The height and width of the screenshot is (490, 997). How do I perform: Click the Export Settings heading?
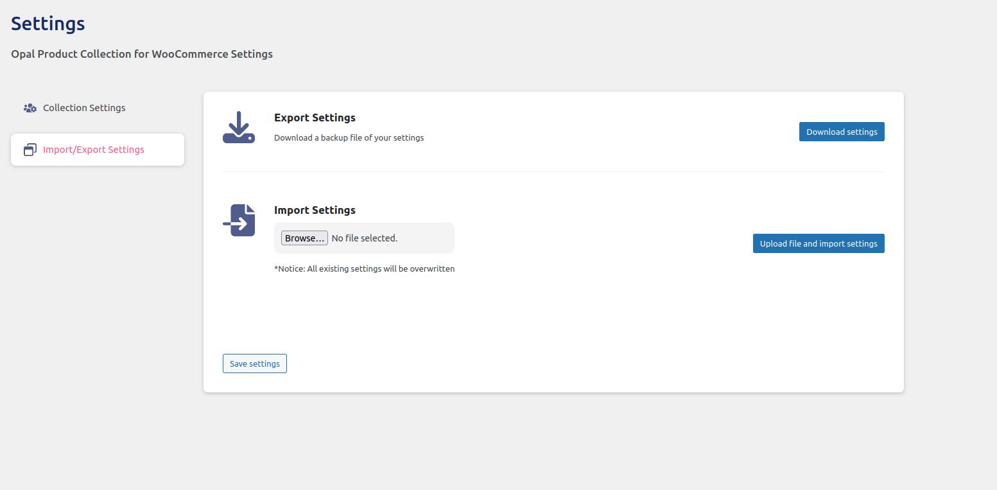[315, 118]
